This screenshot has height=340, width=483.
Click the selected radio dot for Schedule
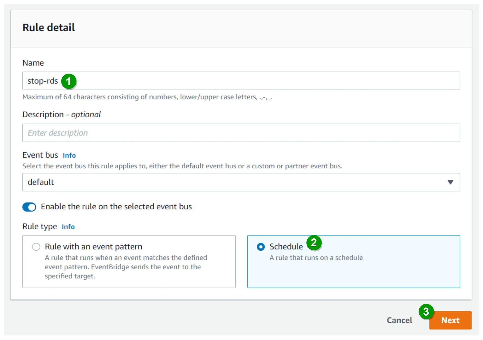pos(261,247)
